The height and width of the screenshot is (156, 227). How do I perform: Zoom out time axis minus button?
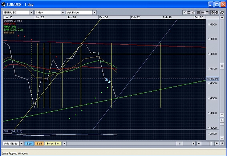tap(199, 144)
